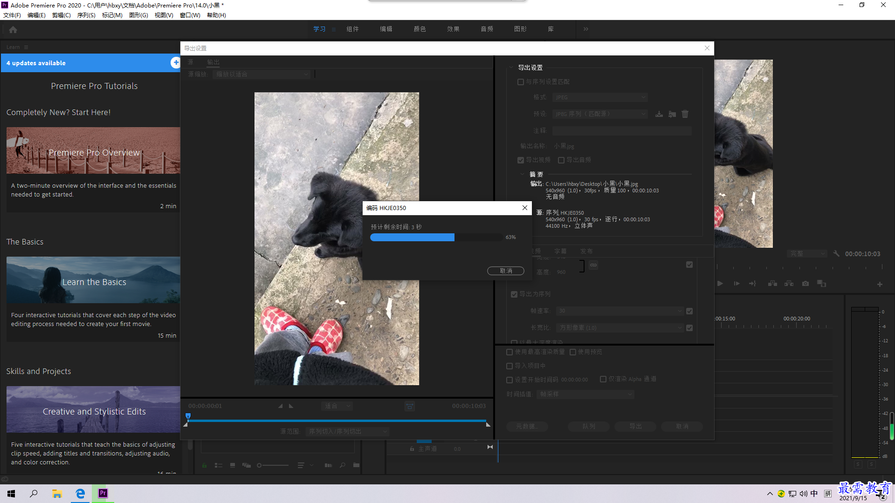Switch to the 输出 tab
The width and height of the screenshot is (895, 503).
click(213, 62)
